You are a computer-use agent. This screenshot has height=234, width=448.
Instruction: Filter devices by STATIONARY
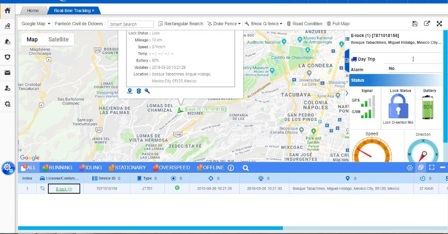pyautogui.click(x=127, y=167)
